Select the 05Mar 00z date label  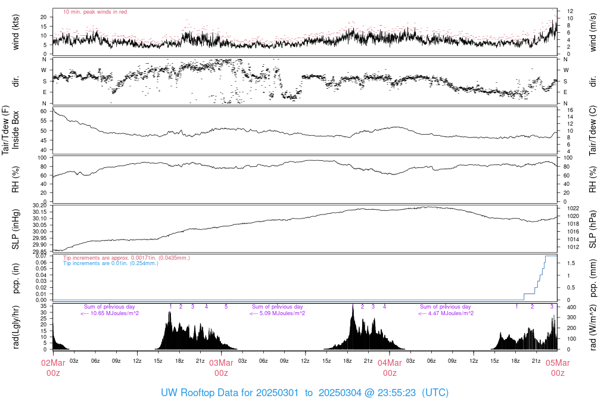[x=558, y=367]
